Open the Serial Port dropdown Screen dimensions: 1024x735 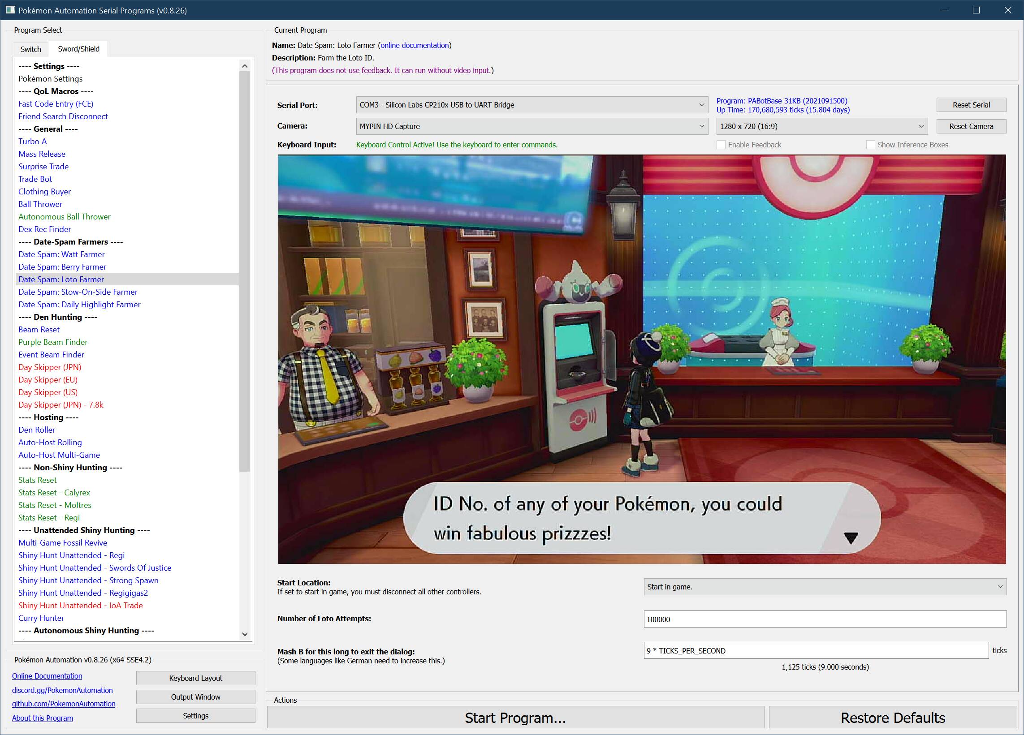tap(531, 105)
